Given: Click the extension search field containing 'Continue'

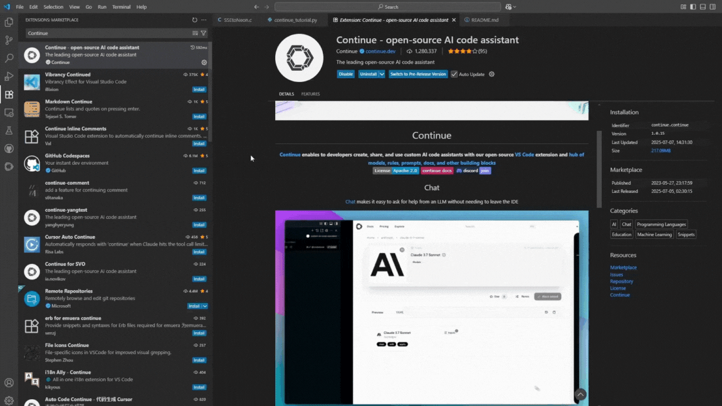Looking at the screenshot, I should point(107,33).
